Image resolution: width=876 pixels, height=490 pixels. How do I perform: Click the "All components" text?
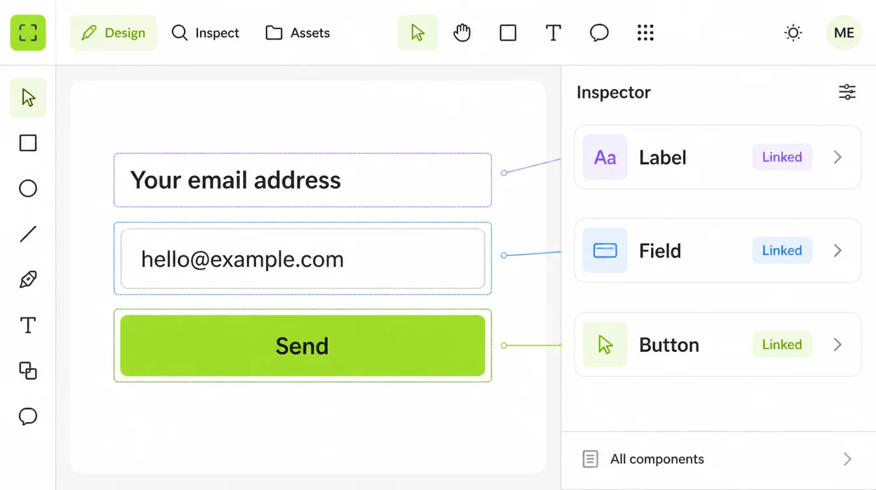[x=657, y=459]
